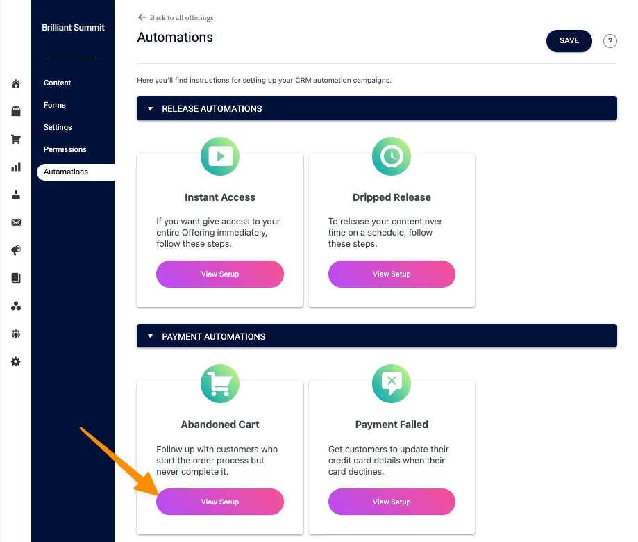Image resolution: width=638 pixels, height=542 pixels.
Task: Open the megaphone marketing icon
Action: click(x=16, y=250)
